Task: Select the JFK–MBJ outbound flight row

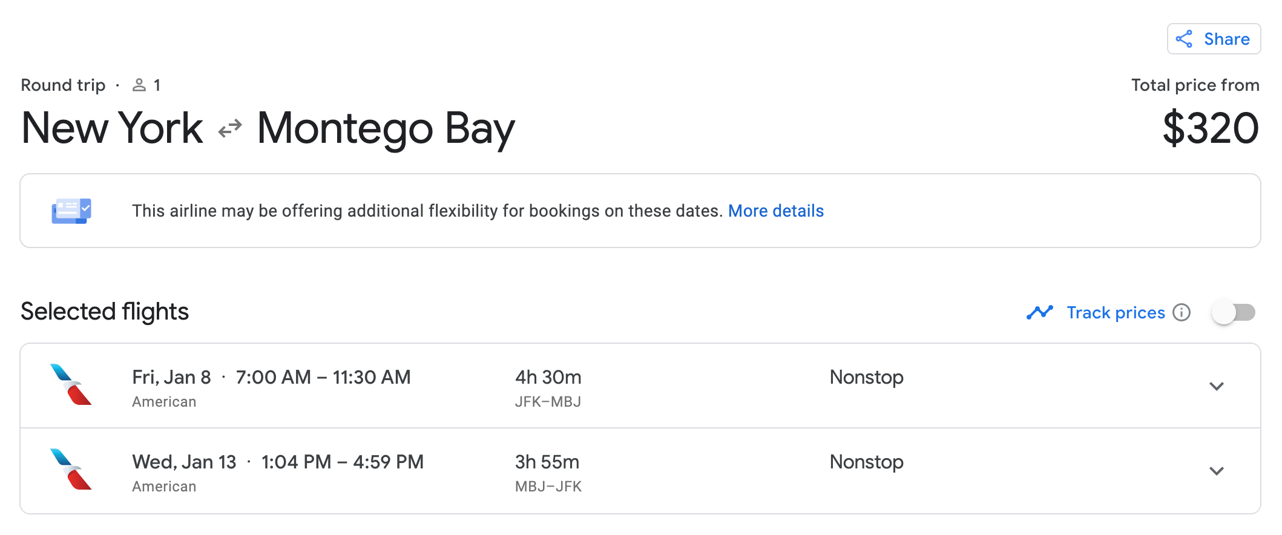Action: click(640, 386)
